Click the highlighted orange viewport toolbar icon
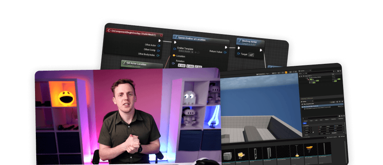Image resolution: width=383 pixels, height=165 pixels. 286,73
